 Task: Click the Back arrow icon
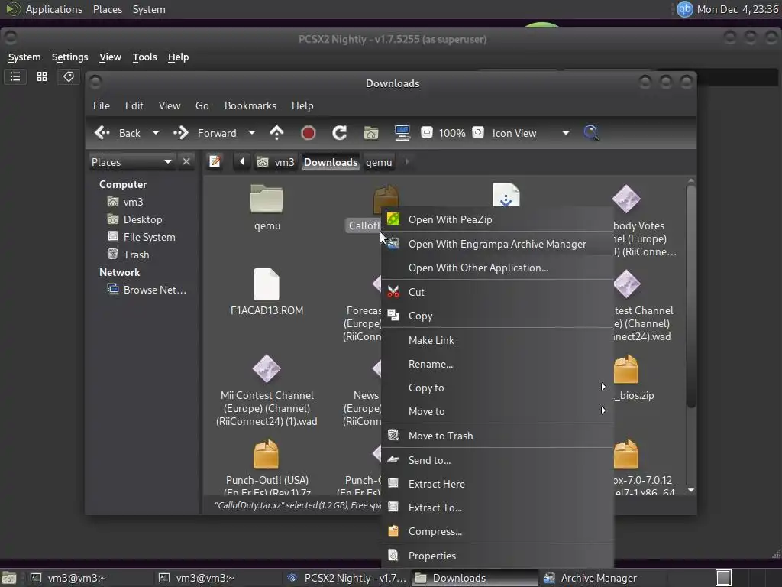click(x=102, y=133)
